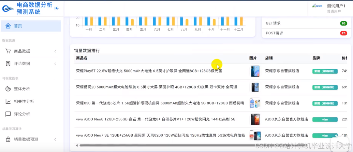Click the cookie icon for 整体分析
The width and height of the screenshot is (353, 152).
point(8,89)
